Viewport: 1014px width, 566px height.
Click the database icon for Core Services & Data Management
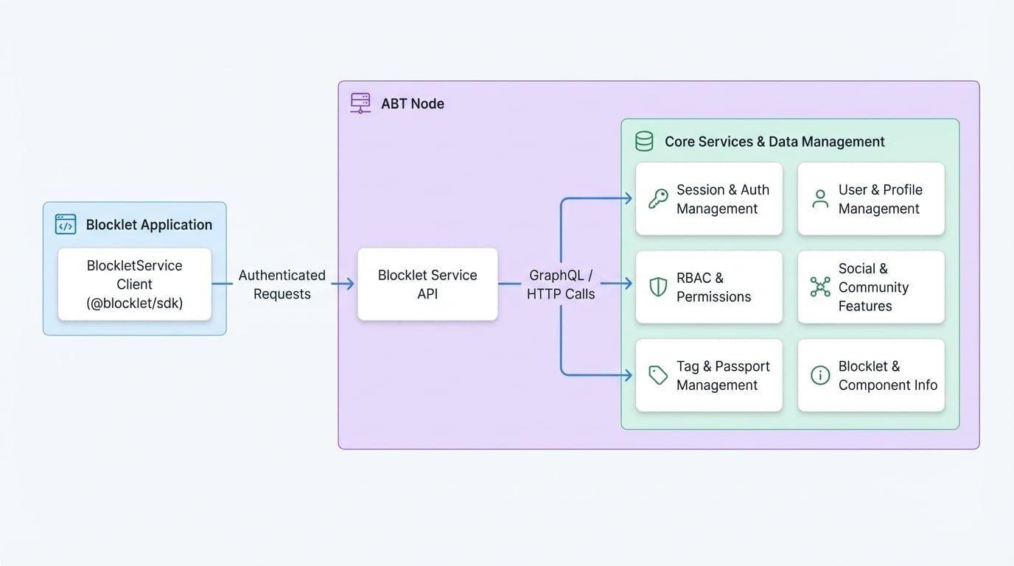[x=645, y=141]
